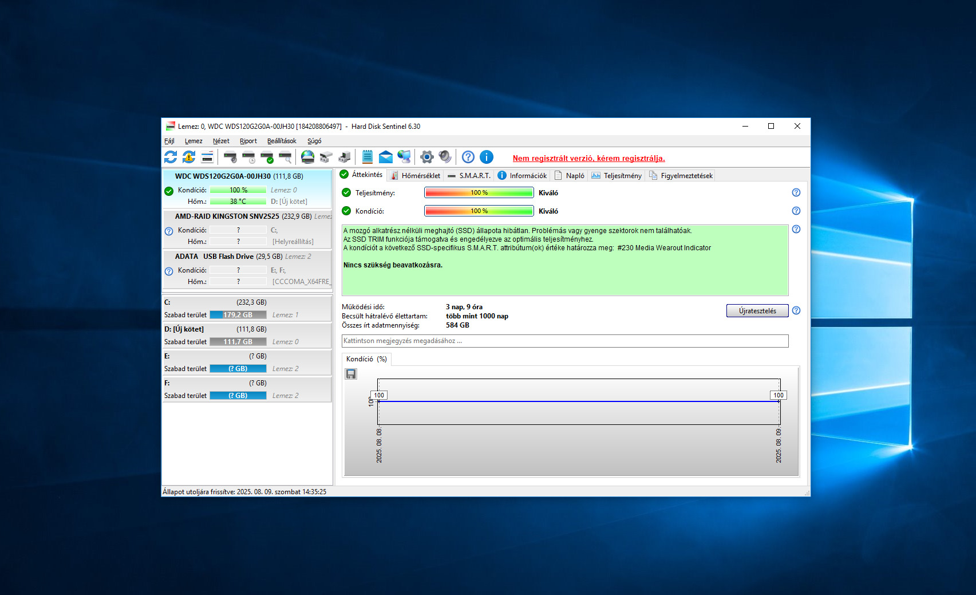The height and width of the screenshot is (595, 976).
Task: Click the speaker sound toolbar icon
Action: tap(445, 157)
